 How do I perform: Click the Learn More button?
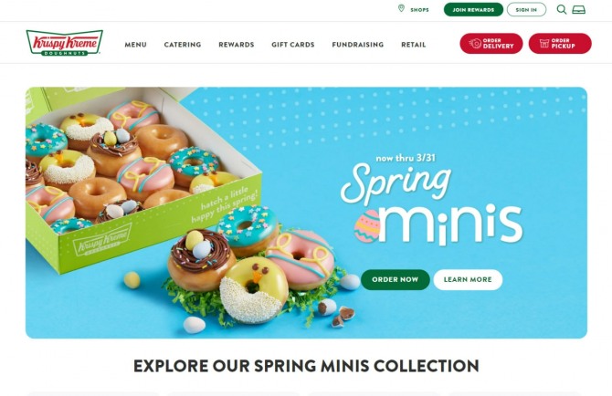point(468,279)
